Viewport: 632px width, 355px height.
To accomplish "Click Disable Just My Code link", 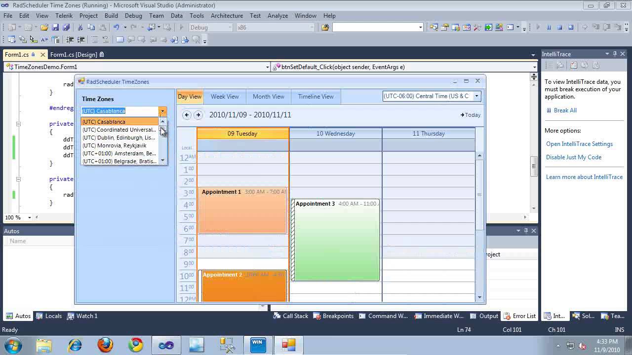I will tap(574, 157).
